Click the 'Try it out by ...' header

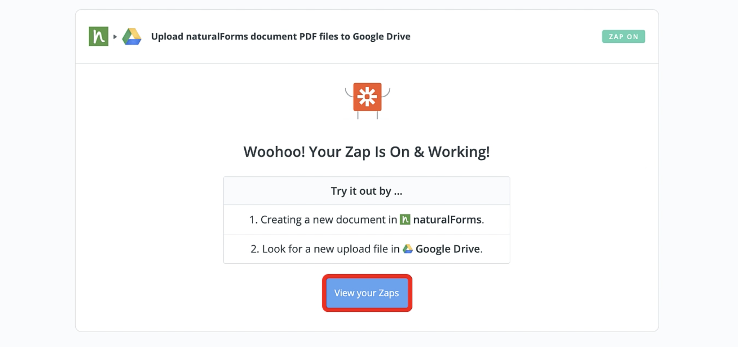coord(367,191)
